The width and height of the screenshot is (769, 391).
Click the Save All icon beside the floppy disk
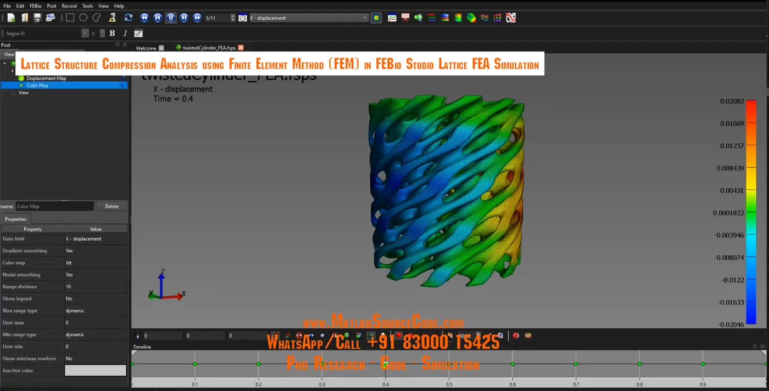51,18
